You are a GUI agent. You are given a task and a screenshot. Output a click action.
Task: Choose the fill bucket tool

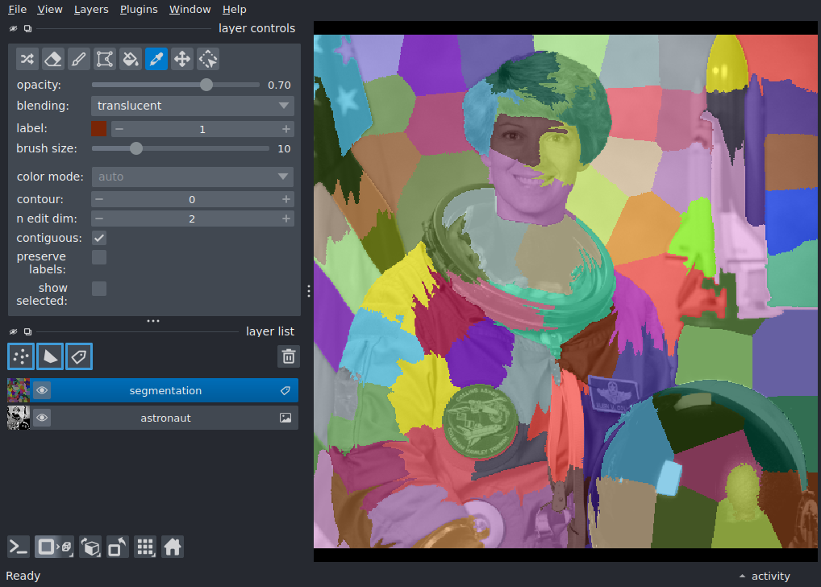[x=131, y=59]
